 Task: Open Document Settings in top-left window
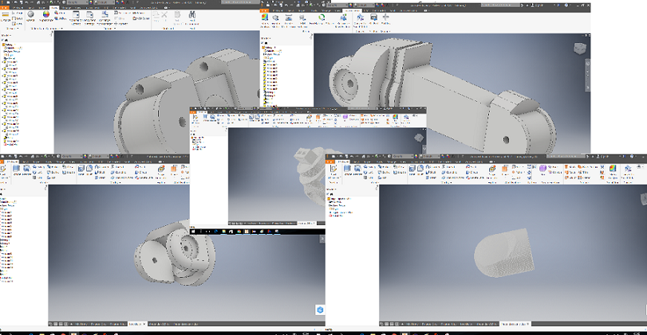89,18
